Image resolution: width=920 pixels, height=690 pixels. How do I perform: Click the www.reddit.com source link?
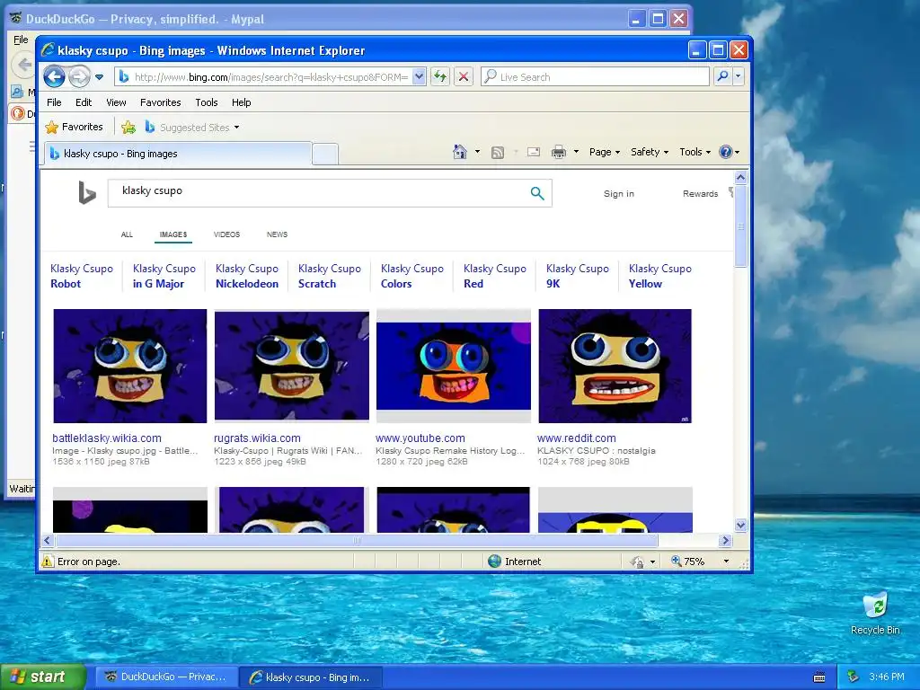coord(577,438)
